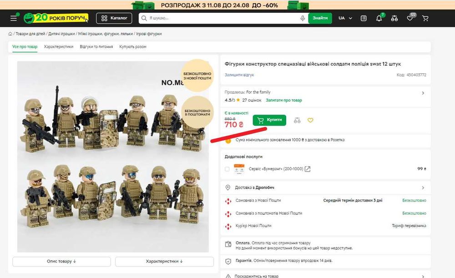This screenshot has height=278, width=455.
Task: Open breadcrumb Ігрові фігурки
Action: tap(149, 34)
